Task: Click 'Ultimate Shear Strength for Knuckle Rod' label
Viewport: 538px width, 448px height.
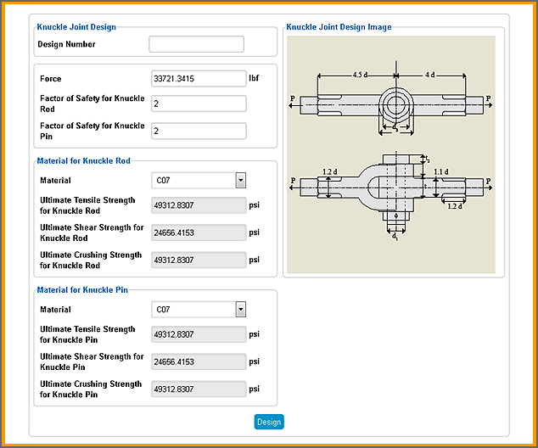Action: (92, 232)
